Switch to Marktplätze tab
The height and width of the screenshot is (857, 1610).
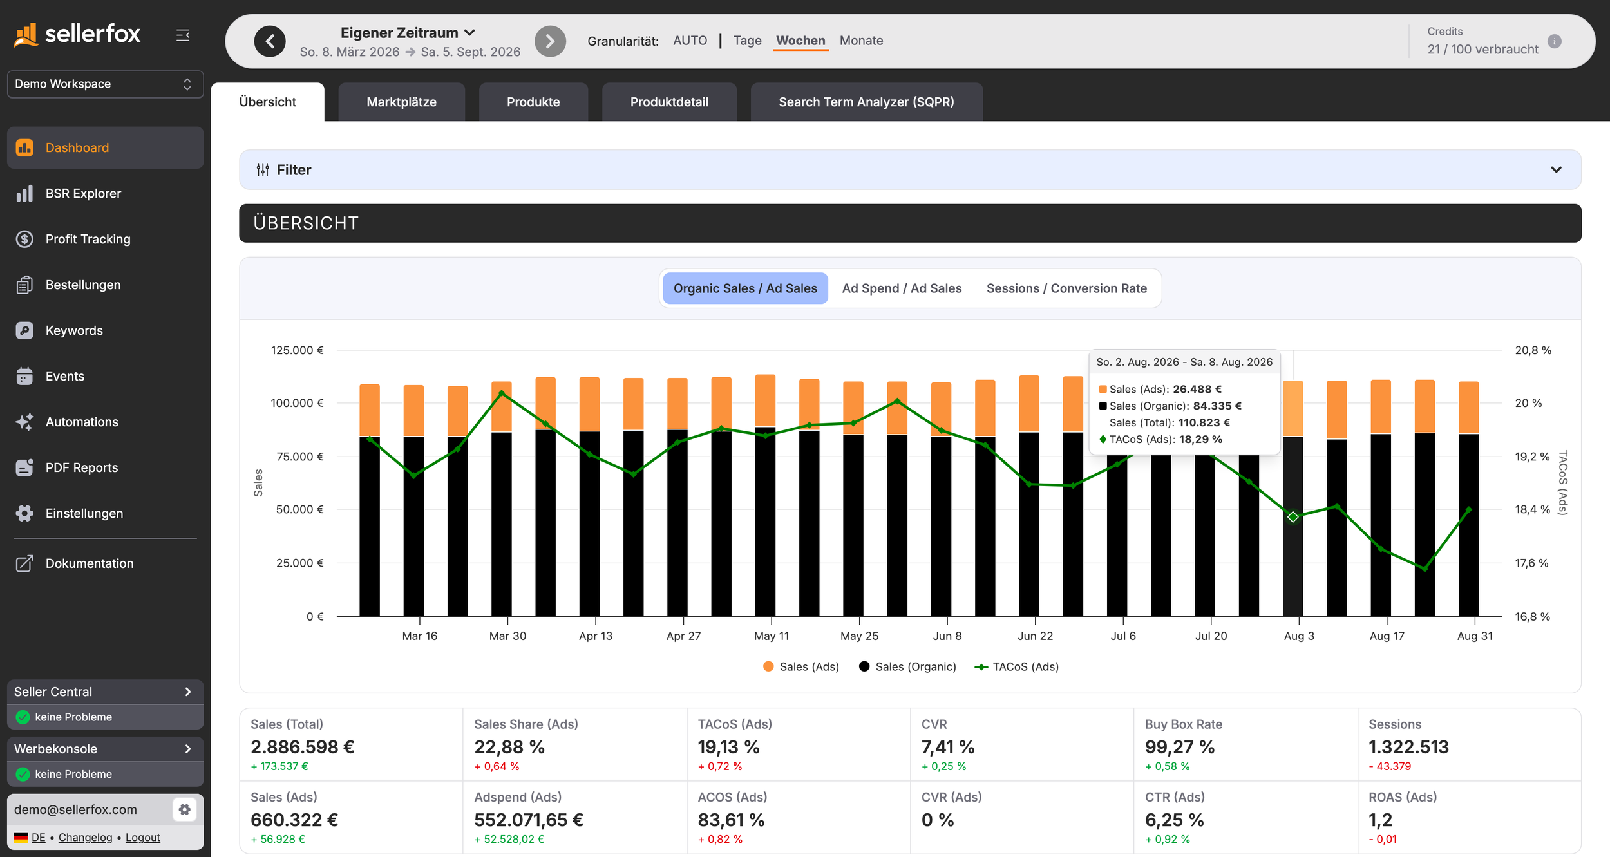pyautogui.click(x=401, y=102)
